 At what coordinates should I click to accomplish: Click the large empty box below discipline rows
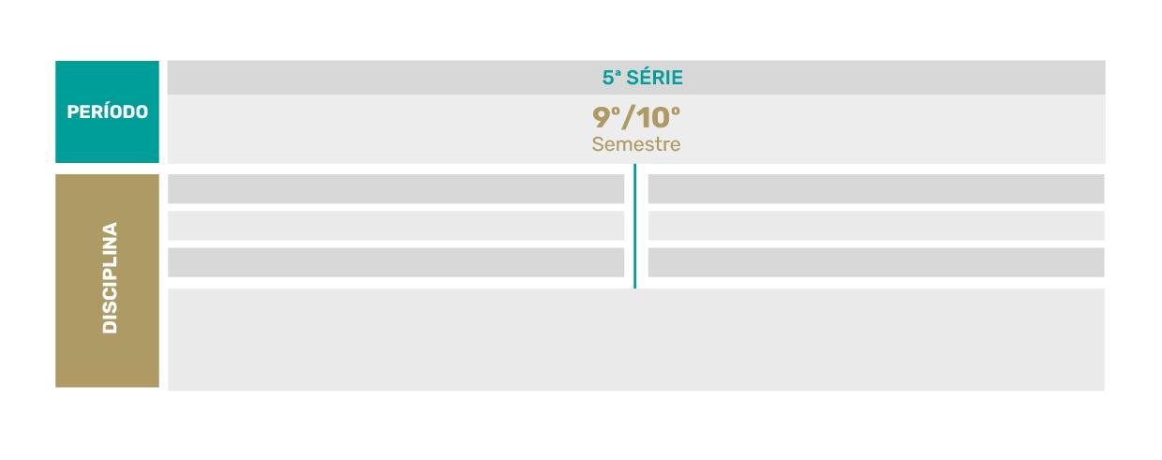point(636,339)
